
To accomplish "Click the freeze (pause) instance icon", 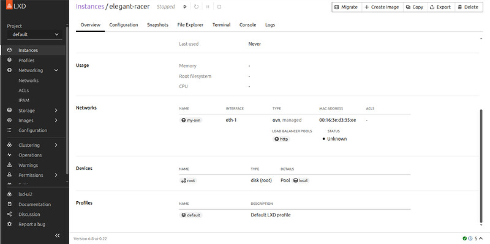I will [x=208, y=7].
